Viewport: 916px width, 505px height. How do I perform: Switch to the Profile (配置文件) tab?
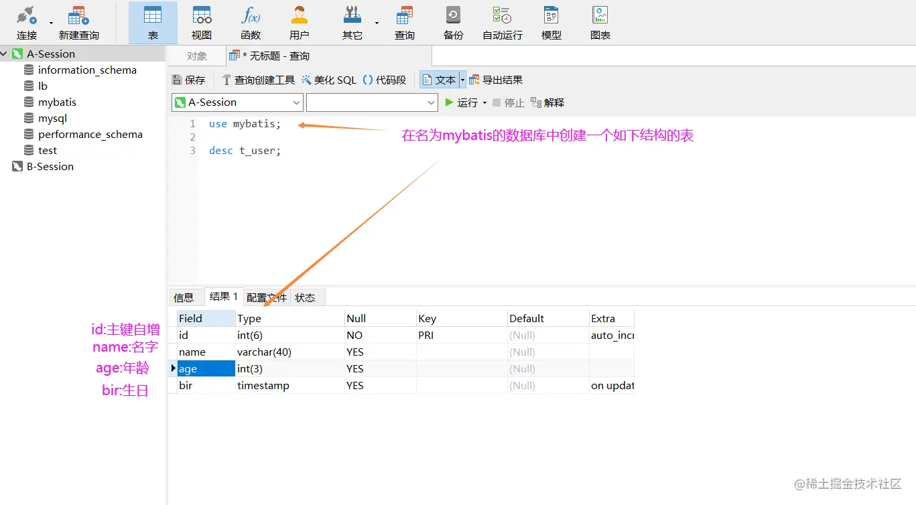[x=267, y=297]
